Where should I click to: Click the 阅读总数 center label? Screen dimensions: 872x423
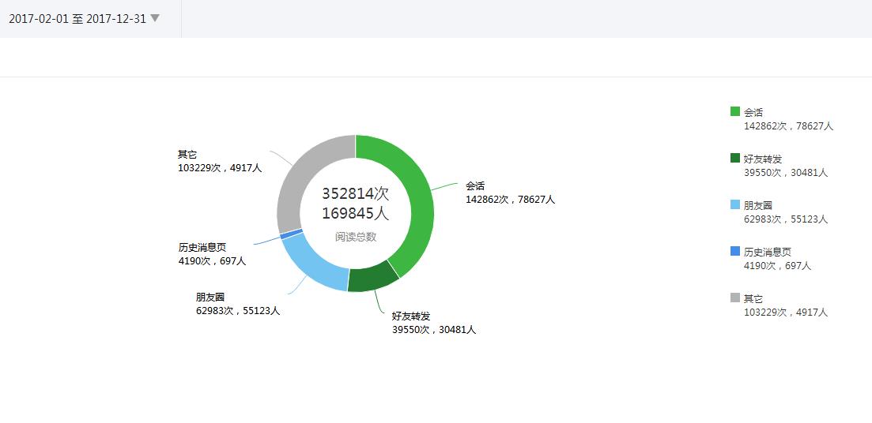tap(356, 237)
